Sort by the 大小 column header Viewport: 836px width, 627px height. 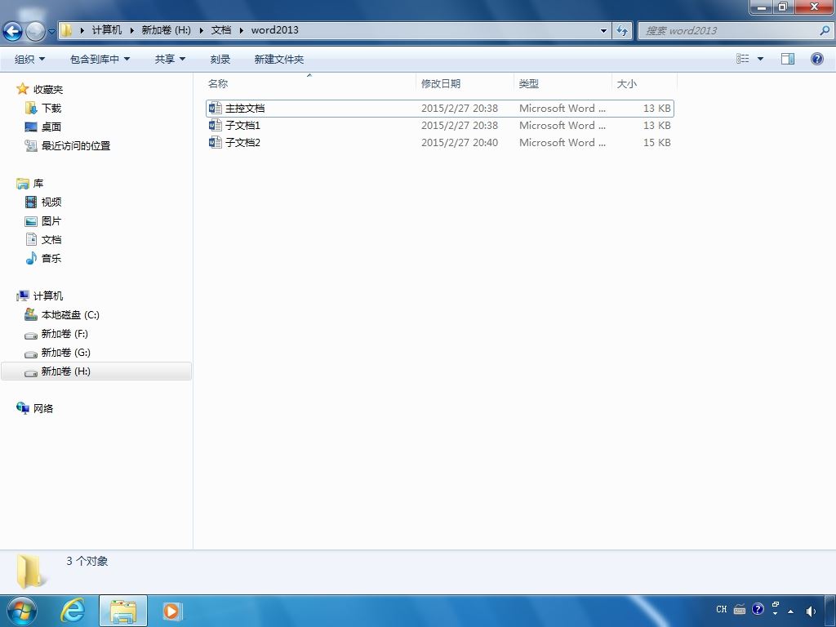[644, 84]
